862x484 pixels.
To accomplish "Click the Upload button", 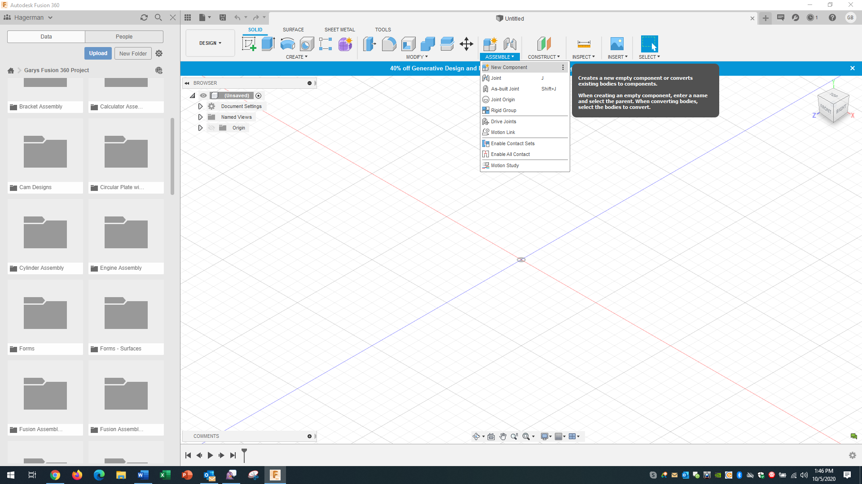I will click(x=98, y=53).
